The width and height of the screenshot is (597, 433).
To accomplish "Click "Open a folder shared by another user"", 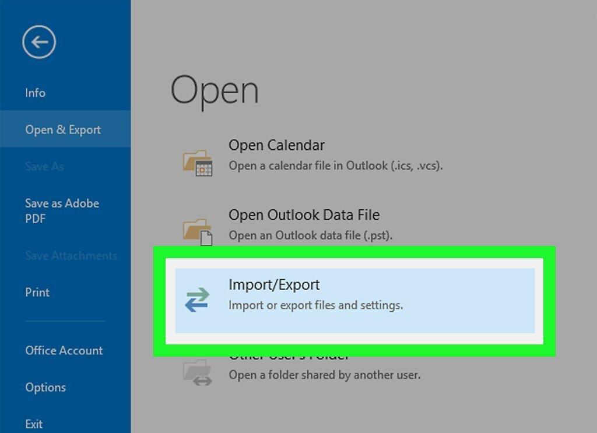I will 324,375.
